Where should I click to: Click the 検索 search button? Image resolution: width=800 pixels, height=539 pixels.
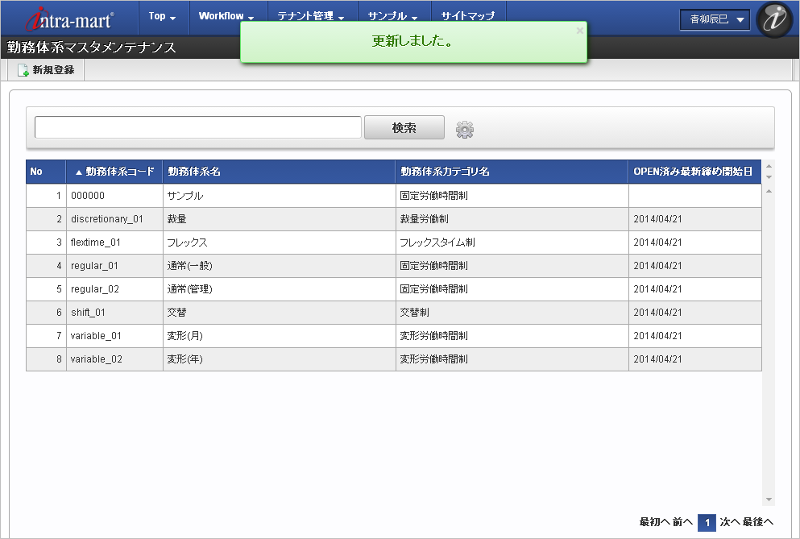pos(404,127)
